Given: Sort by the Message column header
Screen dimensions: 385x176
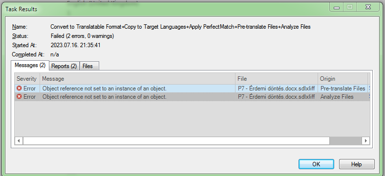Looking at the screenshot, I should [x=137, y=79].
